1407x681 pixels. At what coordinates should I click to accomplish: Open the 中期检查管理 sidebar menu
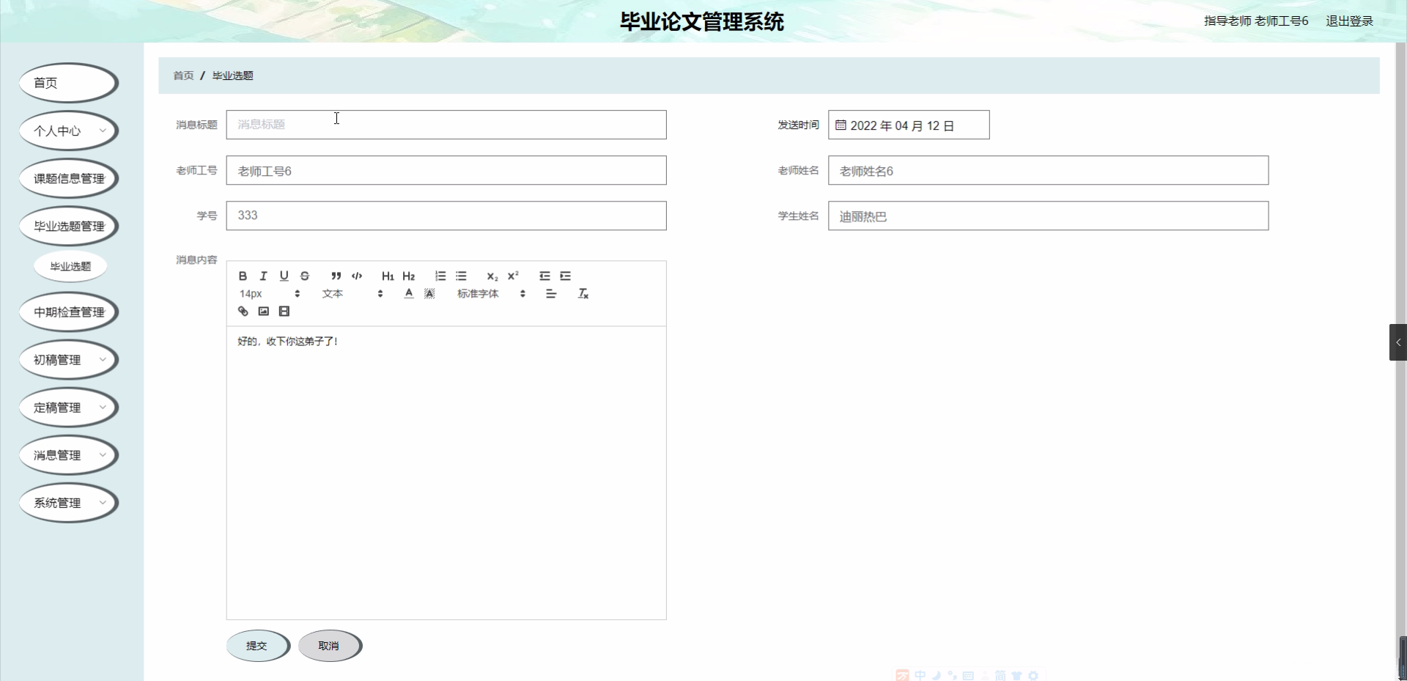69,312
